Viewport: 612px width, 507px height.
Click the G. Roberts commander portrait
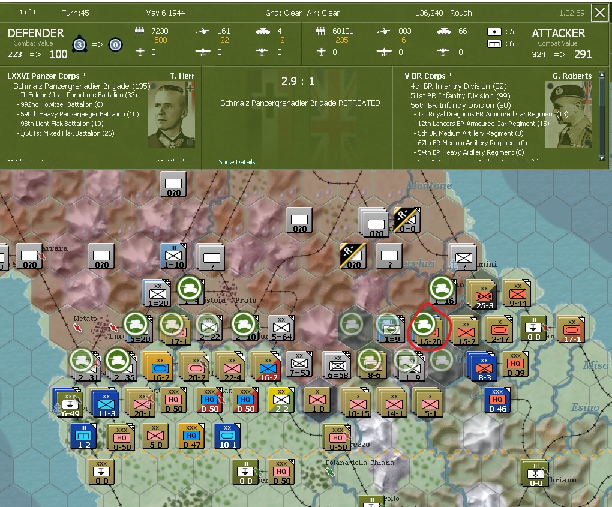click(569, 114)
